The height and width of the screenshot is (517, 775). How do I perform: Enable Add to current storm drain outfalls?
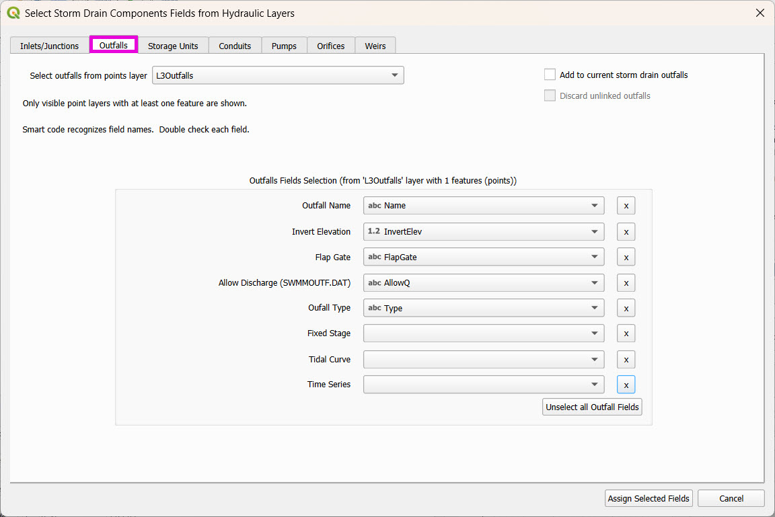click(x=550, y=75)
